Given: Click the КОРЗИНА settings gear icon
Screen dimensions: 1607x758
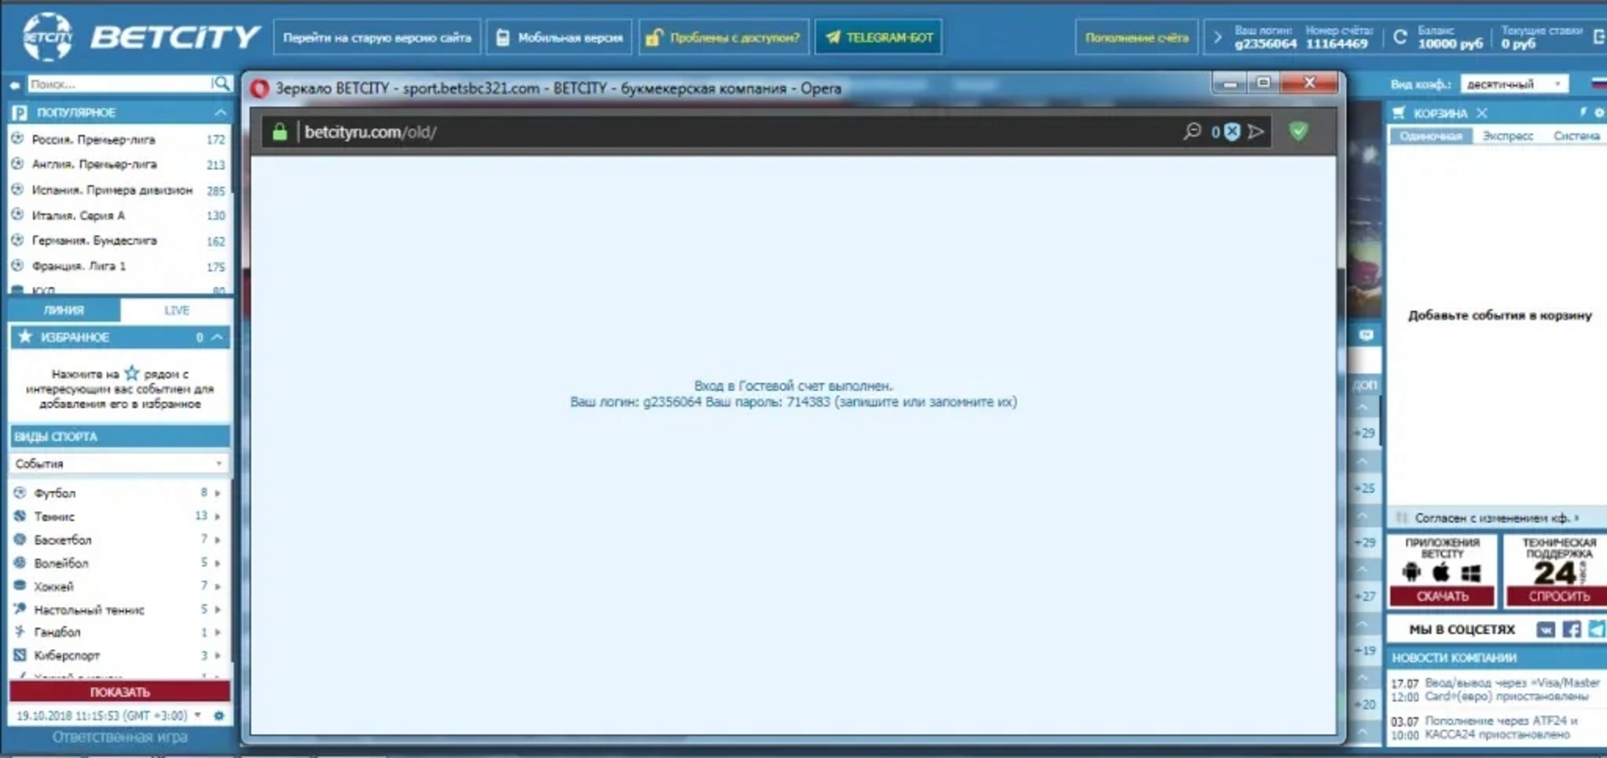Looking at the screenshot, I should pos(1599,112).
